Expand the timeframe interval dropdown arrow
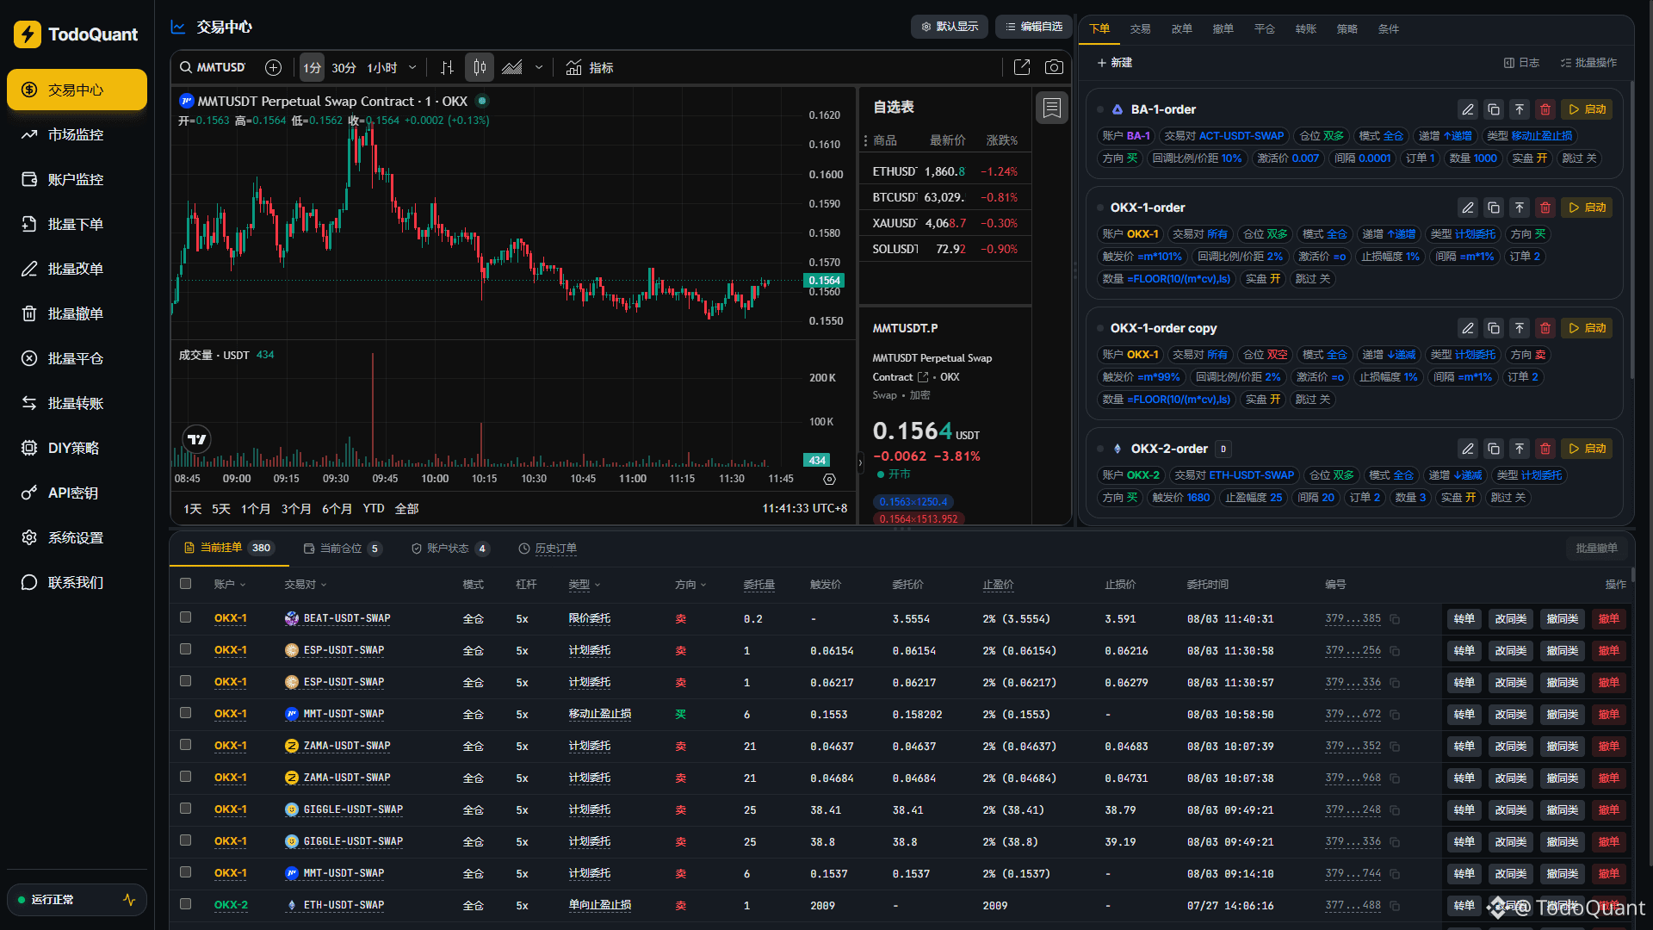 pyautogui.click(x=412, y=67)
